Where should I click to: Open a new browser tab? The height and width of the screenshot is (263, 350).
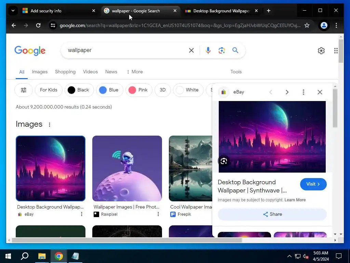[269, 11]
